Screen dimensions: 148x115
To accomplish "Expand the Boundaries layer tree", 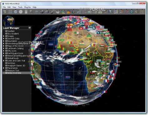I will [x=4, y=41].
